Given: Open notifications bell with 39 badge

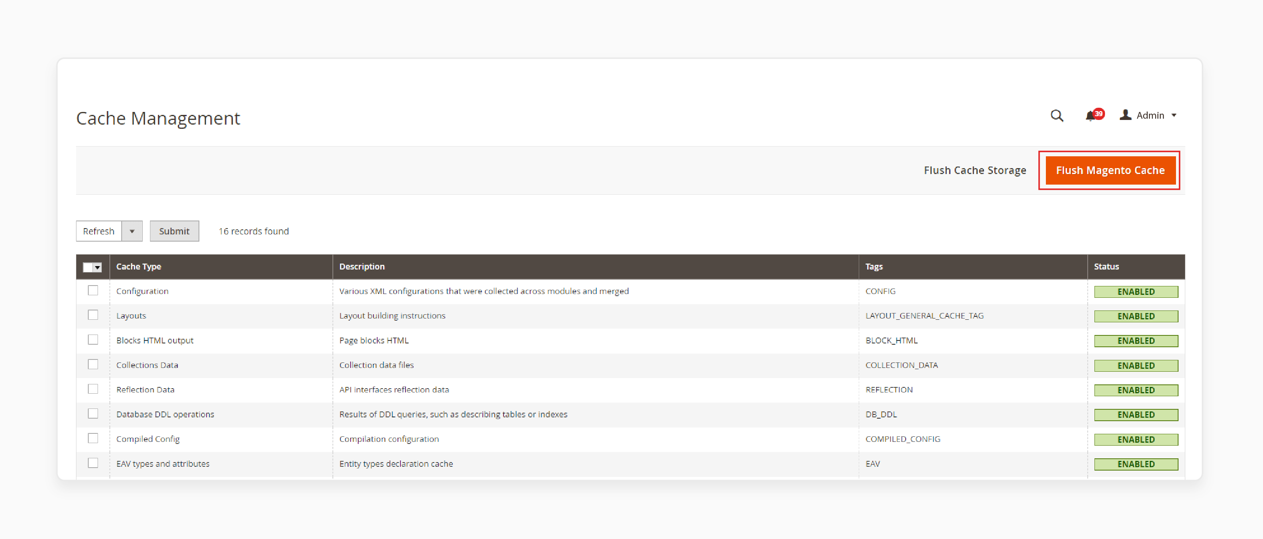Looking at the screenshot, I should pyautogui.click(x=1094, y=115).
